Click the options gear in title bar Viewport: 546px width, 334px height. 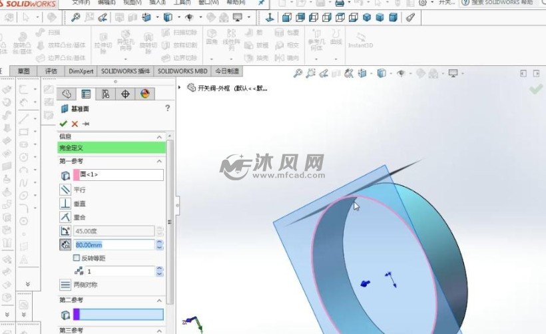[x=422, y=3]
